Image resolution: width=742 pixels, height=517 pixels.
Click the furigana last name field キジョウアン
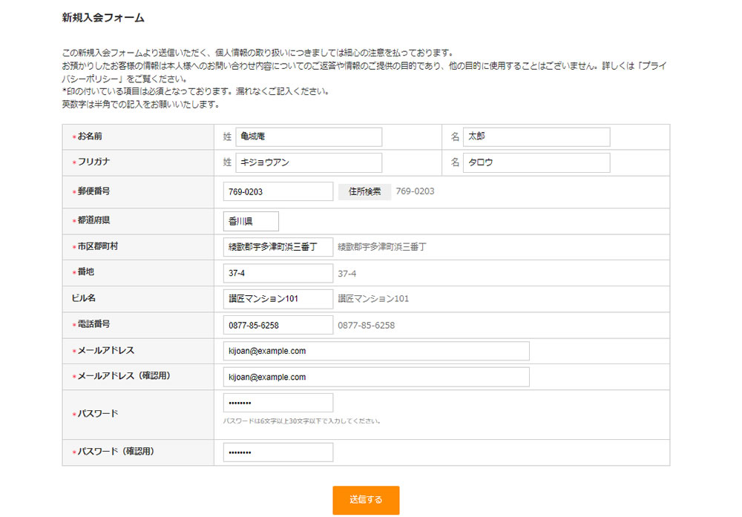click(309, 162)
